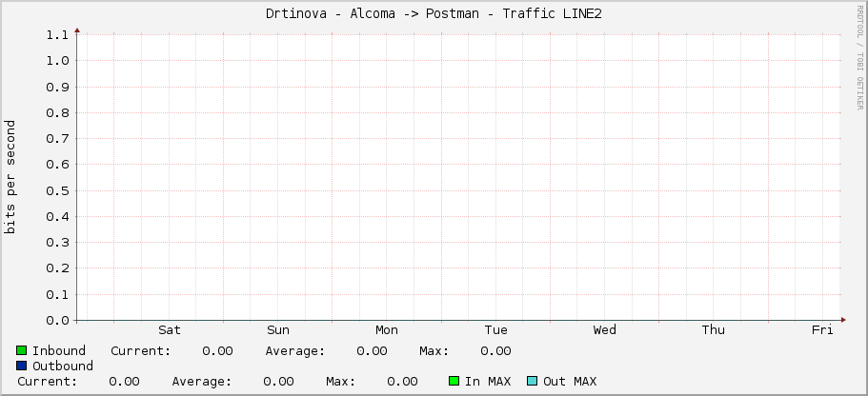The image size is (868, 396).
Task: Click the blue Outbound legend swatch
Action: click(x=22, y=366)
